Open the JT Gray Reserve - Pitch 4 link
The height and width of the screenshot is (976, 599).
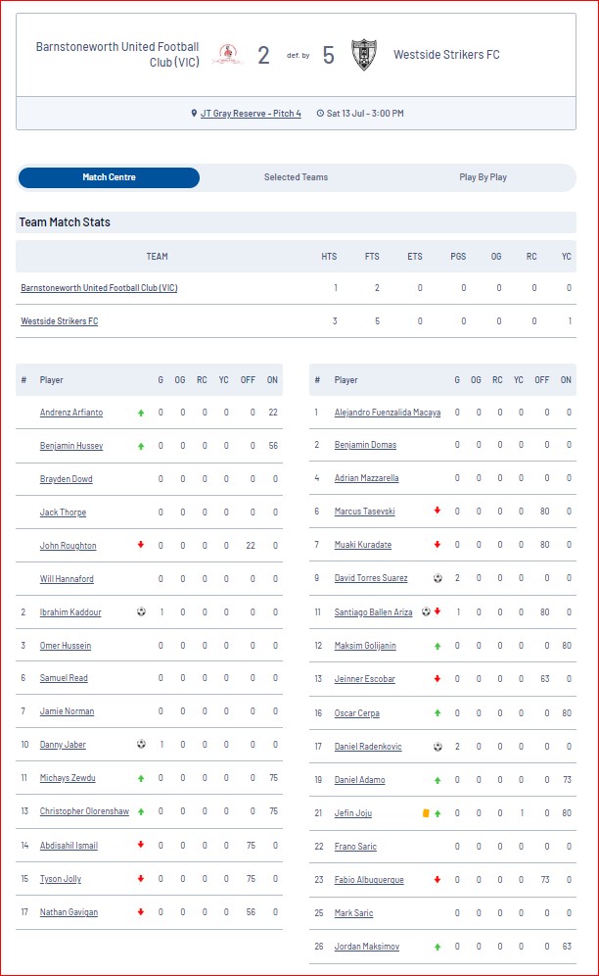pyautogui.click(x=251, y=114)
